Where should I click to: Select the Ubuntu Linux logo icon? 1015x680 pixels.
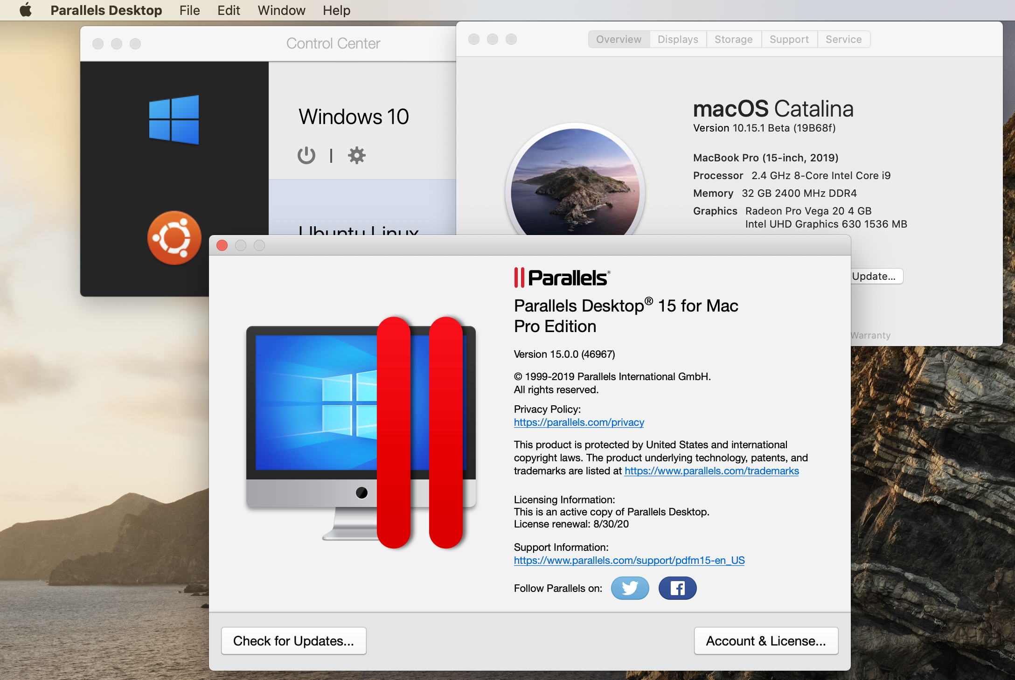tap(174, 237)
